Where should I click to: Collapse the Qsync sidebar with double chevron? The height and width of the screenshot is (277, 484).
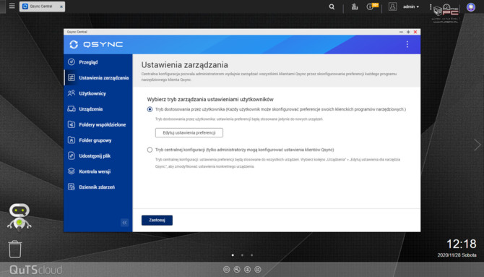click(124, 222)
